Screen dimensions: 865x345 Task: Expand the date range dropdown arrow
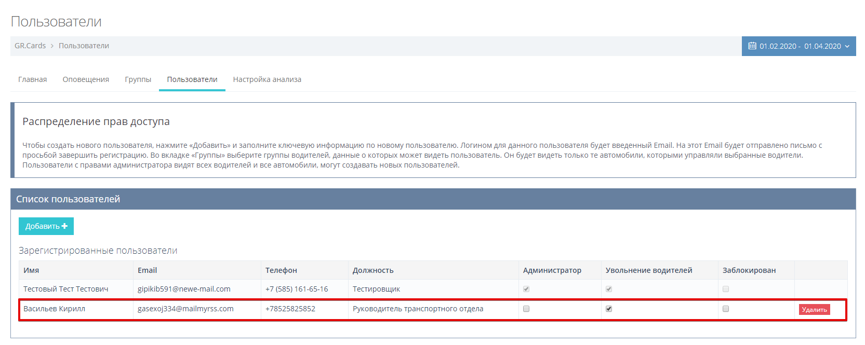[847, 46]
